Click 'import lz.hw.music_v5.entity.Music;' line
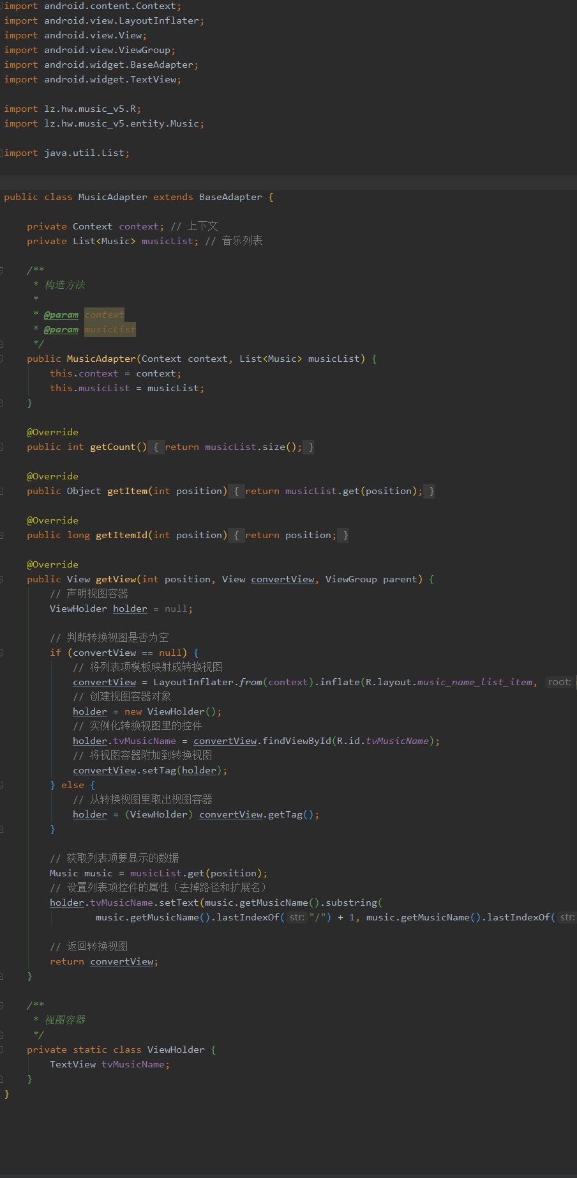577x1178 pixels. [104, 123]
